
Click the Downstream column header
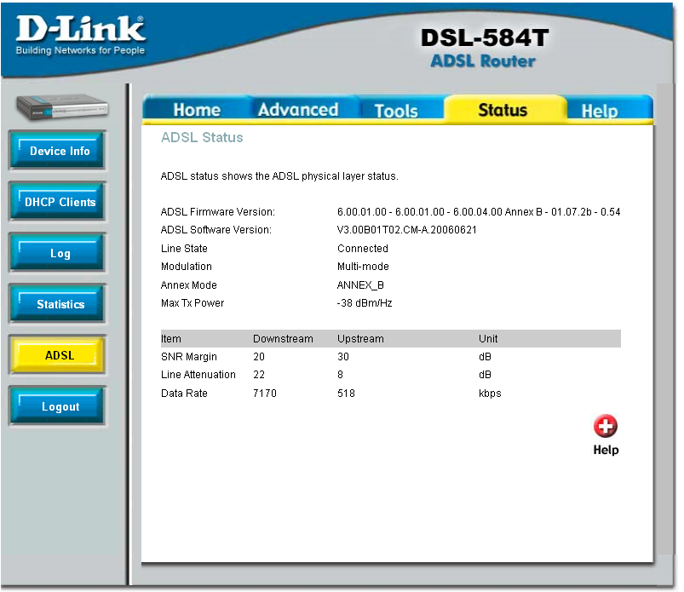click(283, 338)
